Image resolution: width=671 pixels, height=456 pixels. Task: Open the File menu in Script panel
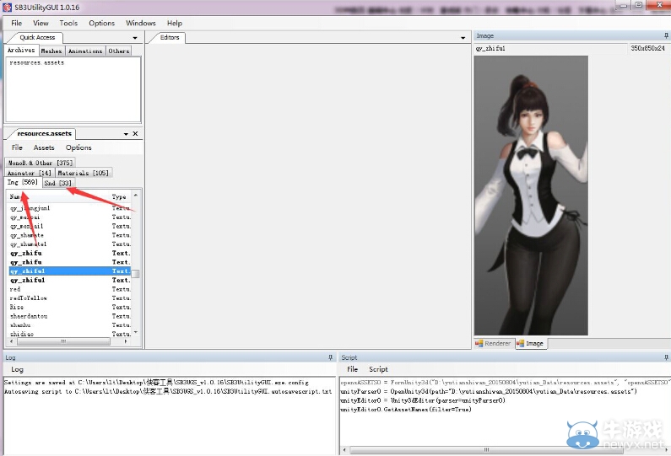click(352, 369)
